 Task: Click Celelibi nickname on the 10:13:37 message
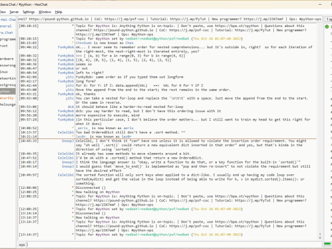pyautogui.click(x=66, y=132)
